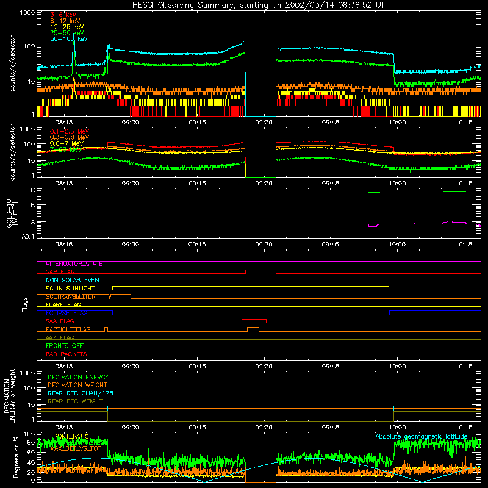Select the 'BAD_PACKETS' flag label

tap(66, 354)
